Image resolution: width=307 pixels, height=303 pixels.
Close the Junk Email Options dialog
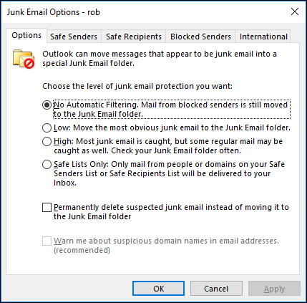(295, 11)
